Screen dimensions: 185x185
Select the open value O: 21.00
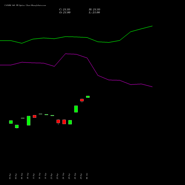click(65, 13)
